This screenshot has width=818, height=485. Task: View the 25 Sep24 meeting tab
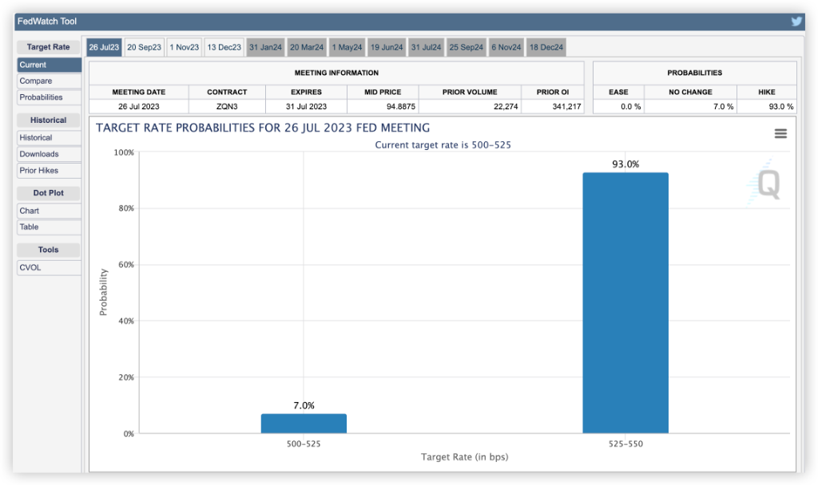[x=467, y=47]
